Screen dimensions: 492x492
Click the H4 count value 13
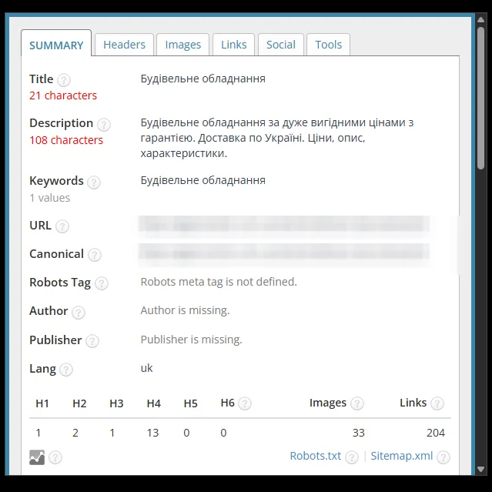[152, 433]
